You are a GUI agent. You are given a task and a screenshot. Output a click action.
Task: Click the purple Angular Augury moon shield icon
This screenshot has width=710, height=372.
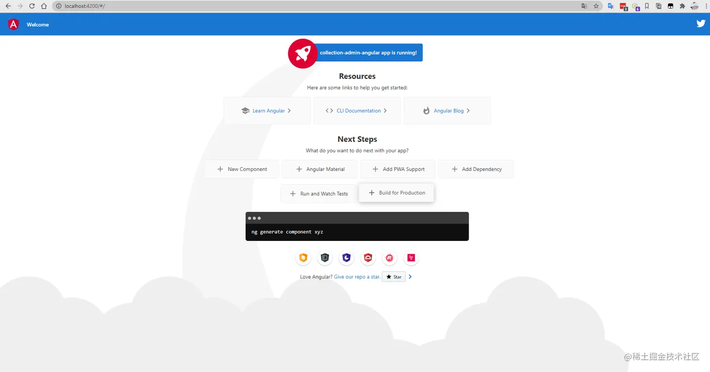[347, 257]
